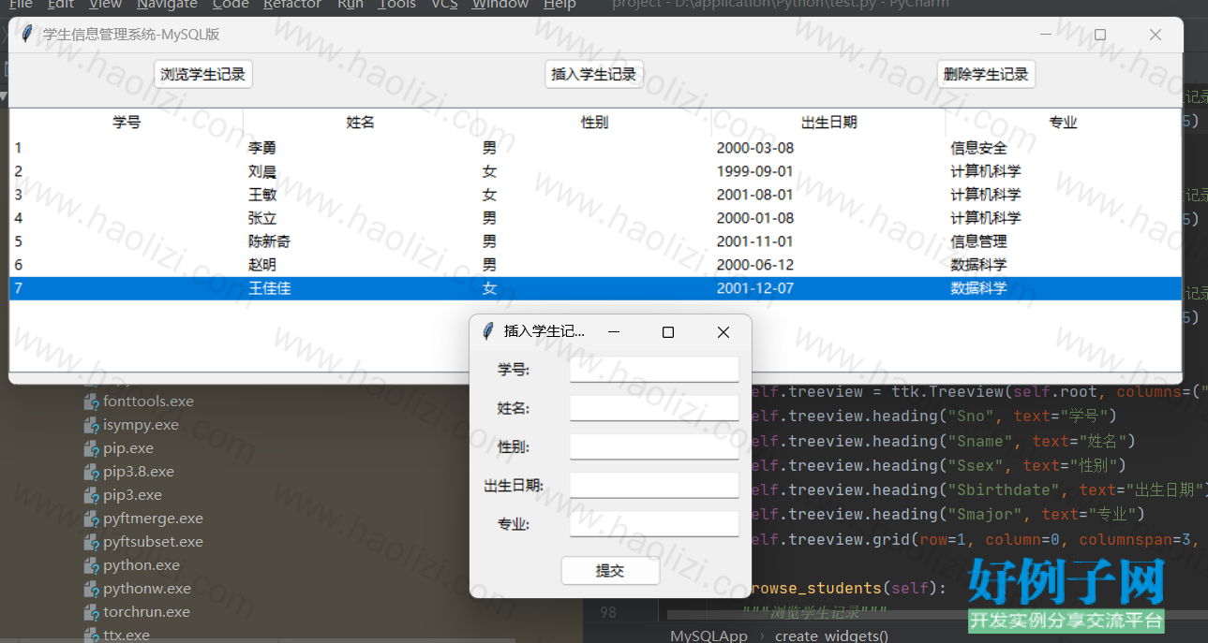Image resolution: width=1208 pixels, height=643 pixels.
Task: Focus the 学号 input field
Action: [654, 370]
